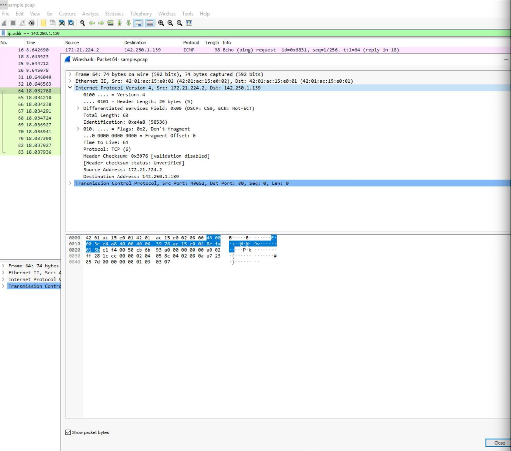The height and width of the screenshot is (451, 511).
Task: Open the File menu
Action: 6,14
